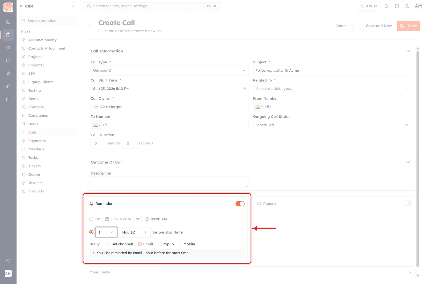Screen dimensions: 426x284
Task: Click the Save and New button
Action: point(375,26)
